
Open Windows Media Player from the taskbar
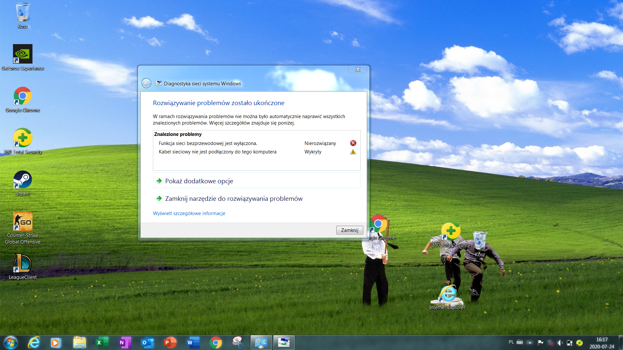click(x=56, y=343)
